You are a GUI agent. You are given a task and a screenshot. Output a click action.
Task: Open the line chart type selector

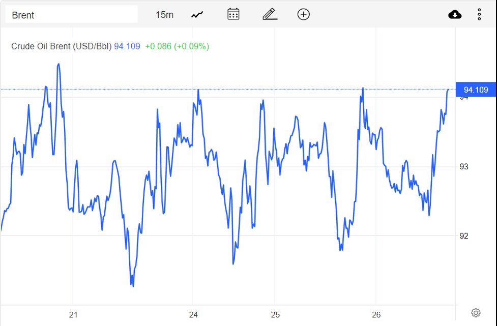(x=197, y=15)
